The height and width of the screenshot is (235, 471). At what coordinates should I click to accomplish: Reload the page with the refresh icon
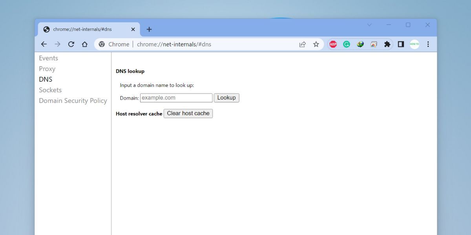(x=71, y=44)
